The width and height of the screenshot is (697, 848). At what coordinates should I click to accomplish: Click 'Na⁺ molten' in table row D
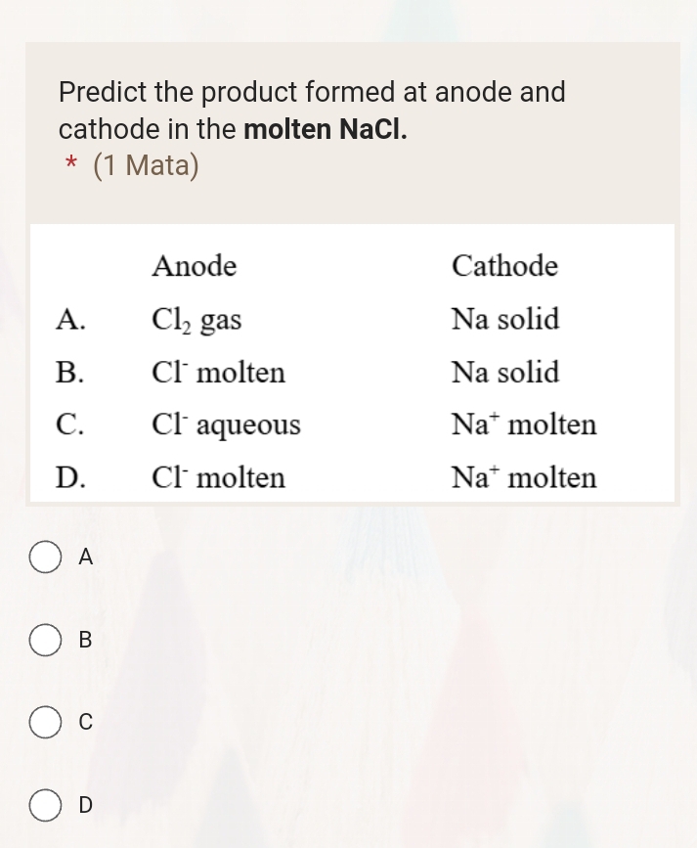pyautogui.click(x=523, y=478)
